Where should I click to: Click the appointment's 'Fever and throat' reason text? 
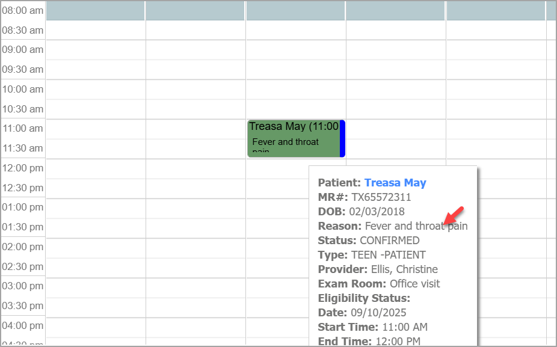pyautogui.click(x=286, y=142)
